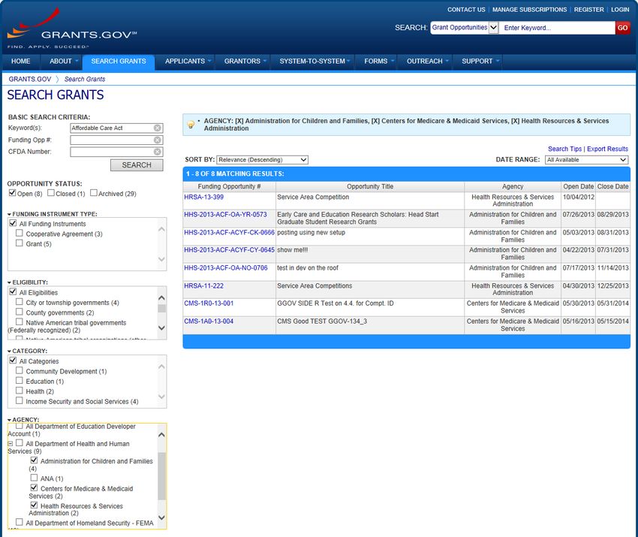Sort by Funding Opportunity # column header
This screenshot has width=638, height=537.
tap(229, 186)
